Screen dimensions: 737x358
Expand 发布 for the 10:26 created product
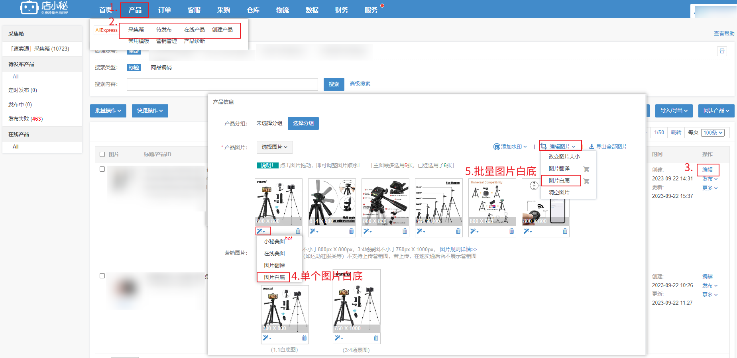710,286
